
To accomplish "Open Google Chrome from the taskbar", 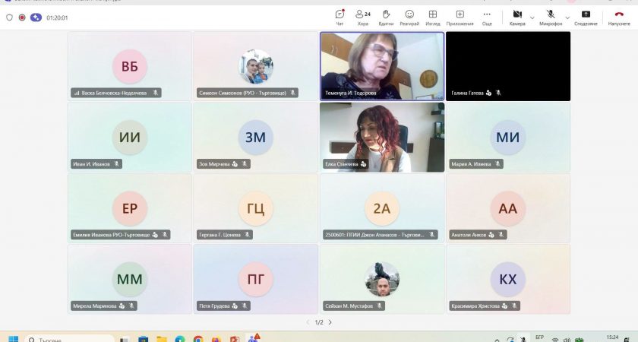I will (x=198, y=339).
